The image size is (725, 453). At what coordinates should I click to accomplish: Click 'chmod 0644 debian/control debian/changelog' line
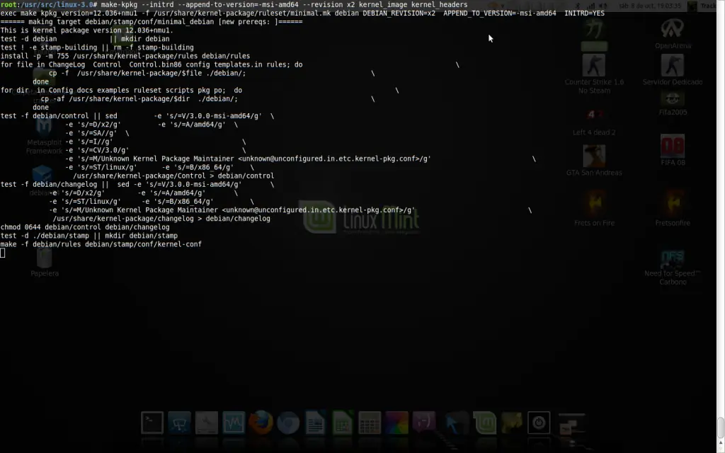pos(85,227)
